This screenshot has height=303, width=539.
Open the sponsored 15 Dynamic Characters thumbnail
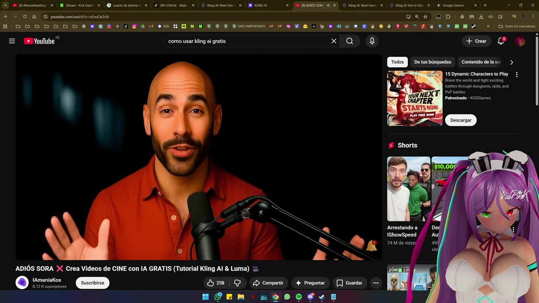[x=415, y=98]
